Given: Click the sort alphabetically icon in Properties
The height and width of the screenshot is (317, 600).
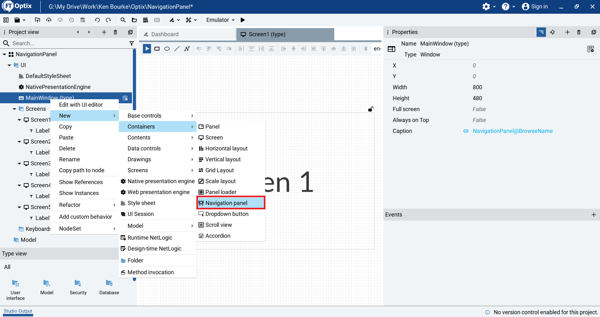Looking at the screenshot, I should click(552, 32).
